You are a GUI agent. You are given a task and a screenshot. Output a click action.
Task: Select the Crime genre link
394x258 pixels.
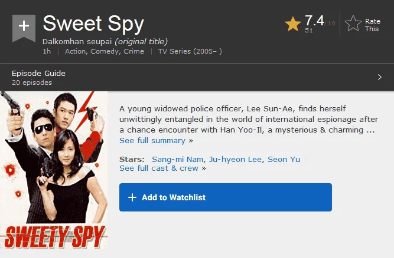coord(133,51)
